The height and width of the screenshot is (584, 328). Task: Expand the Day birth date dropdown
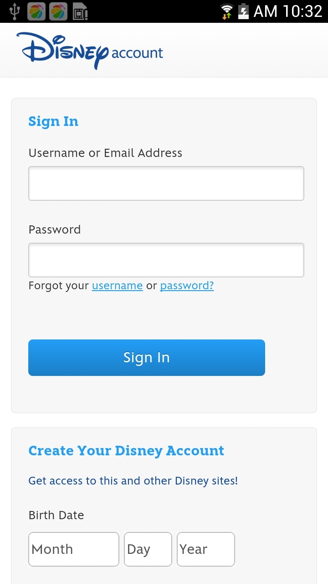[x=148, y=549]
